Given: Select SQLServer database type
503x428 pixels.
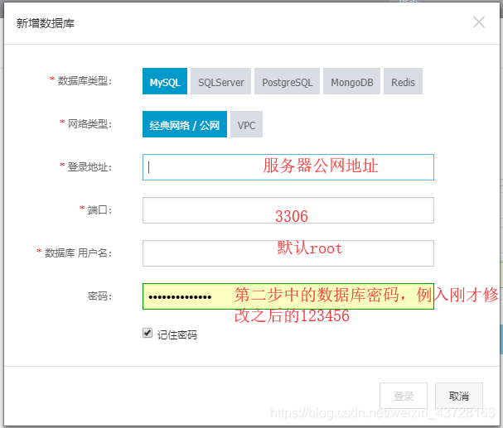Looking at the screenshot, I should [220, 81].
